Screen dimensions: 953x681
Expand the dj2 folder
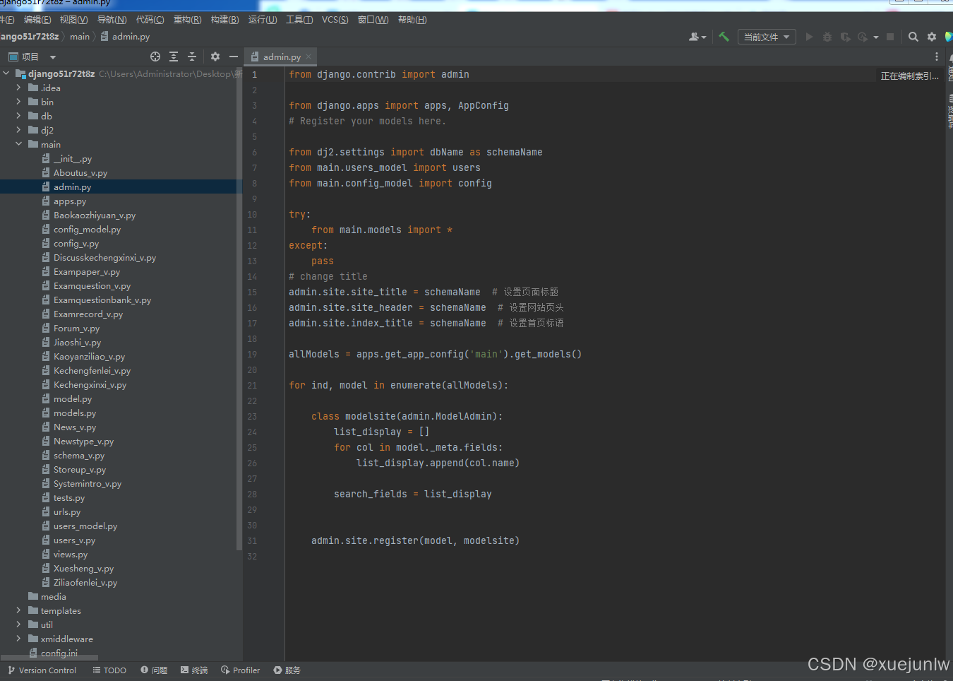pyautogui.click(x=19, y=130)
